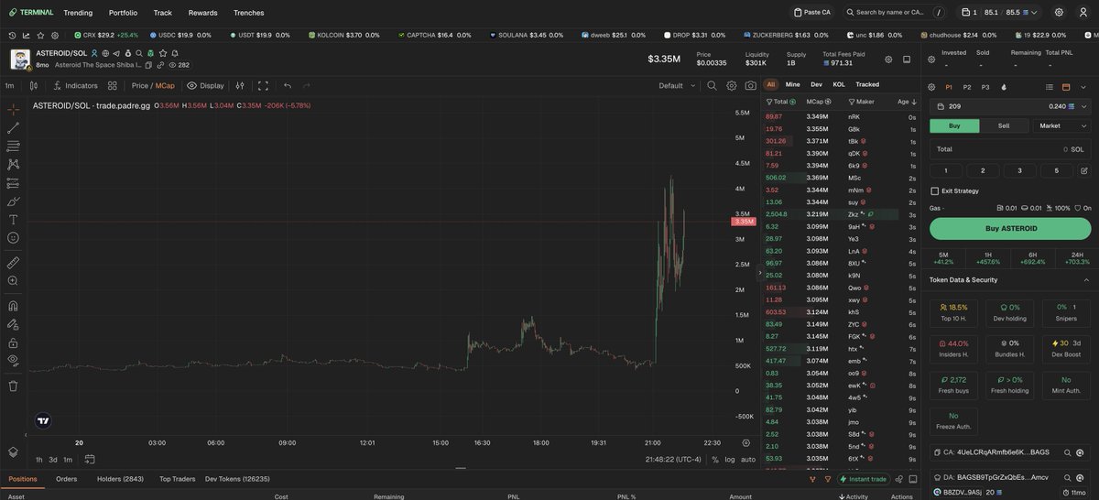
Task: Open the Trenches menu
Action: tap(248, 13)
